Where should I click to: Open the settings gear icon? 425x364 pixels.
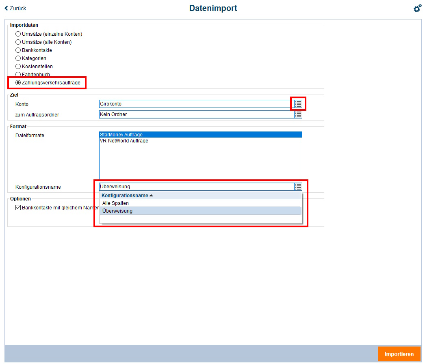[x=417, y=9]
